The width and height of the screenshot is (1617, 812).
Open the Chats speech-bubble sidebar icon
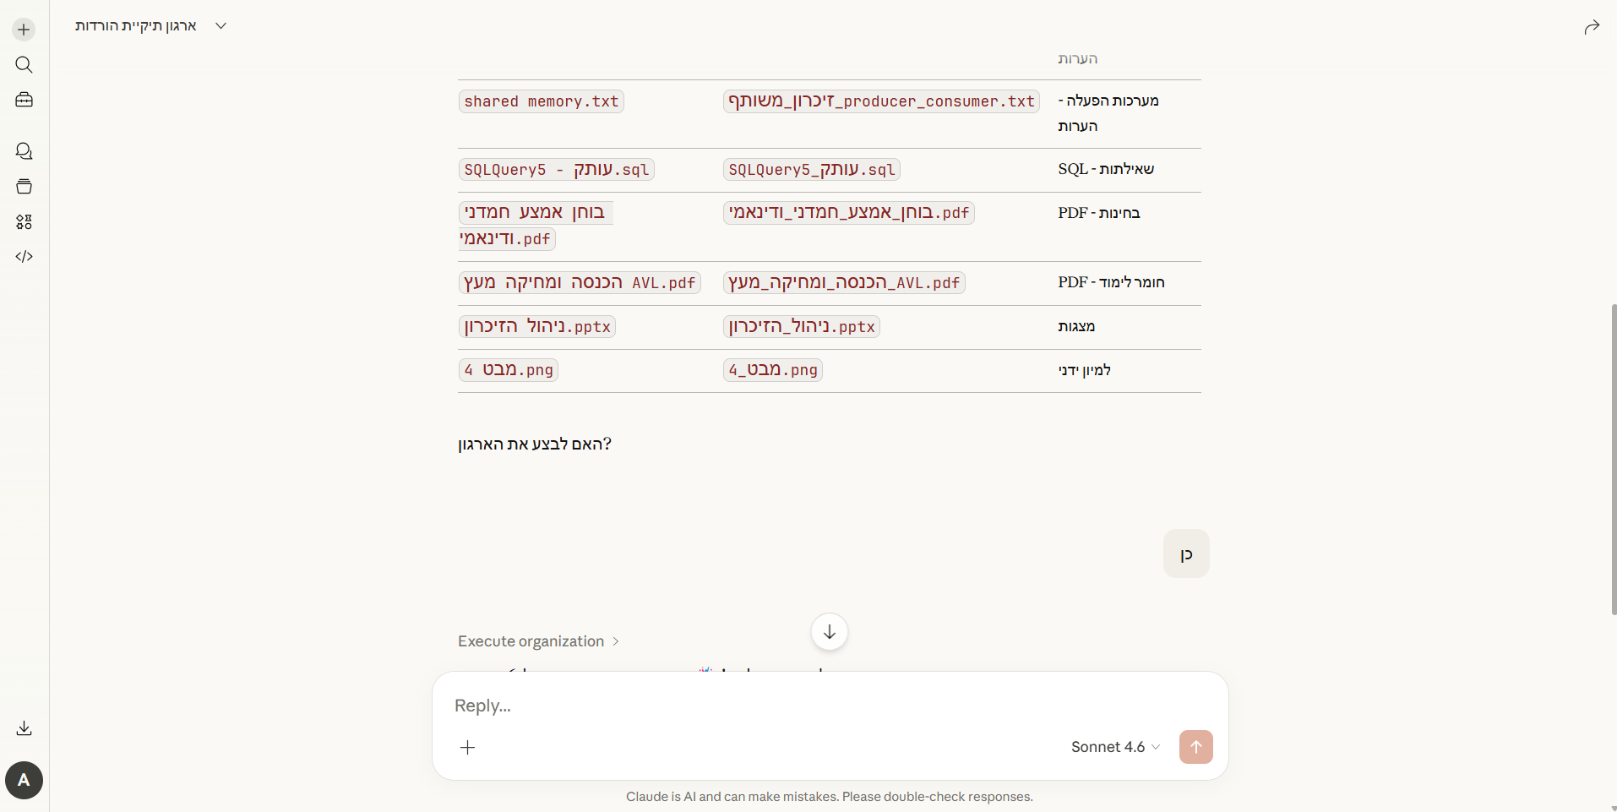[24, 151]
